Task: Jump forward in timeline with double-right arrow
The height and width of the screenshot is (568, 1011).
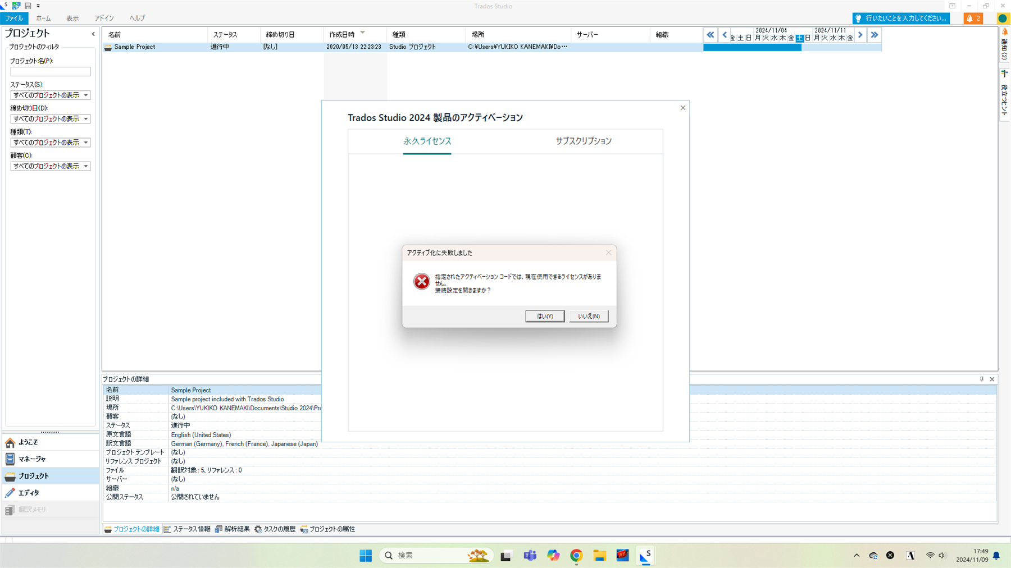Action: pos(875,35)
